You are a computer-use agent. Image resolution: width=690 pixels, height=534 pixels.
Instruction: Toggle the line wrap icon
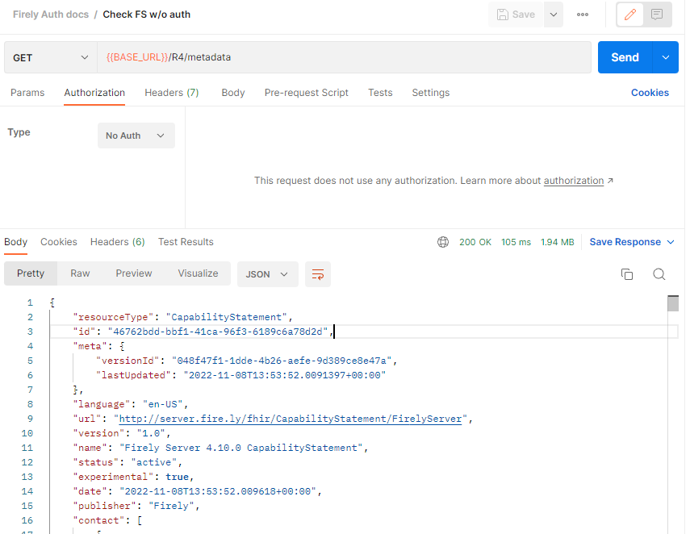coord(318,274)
